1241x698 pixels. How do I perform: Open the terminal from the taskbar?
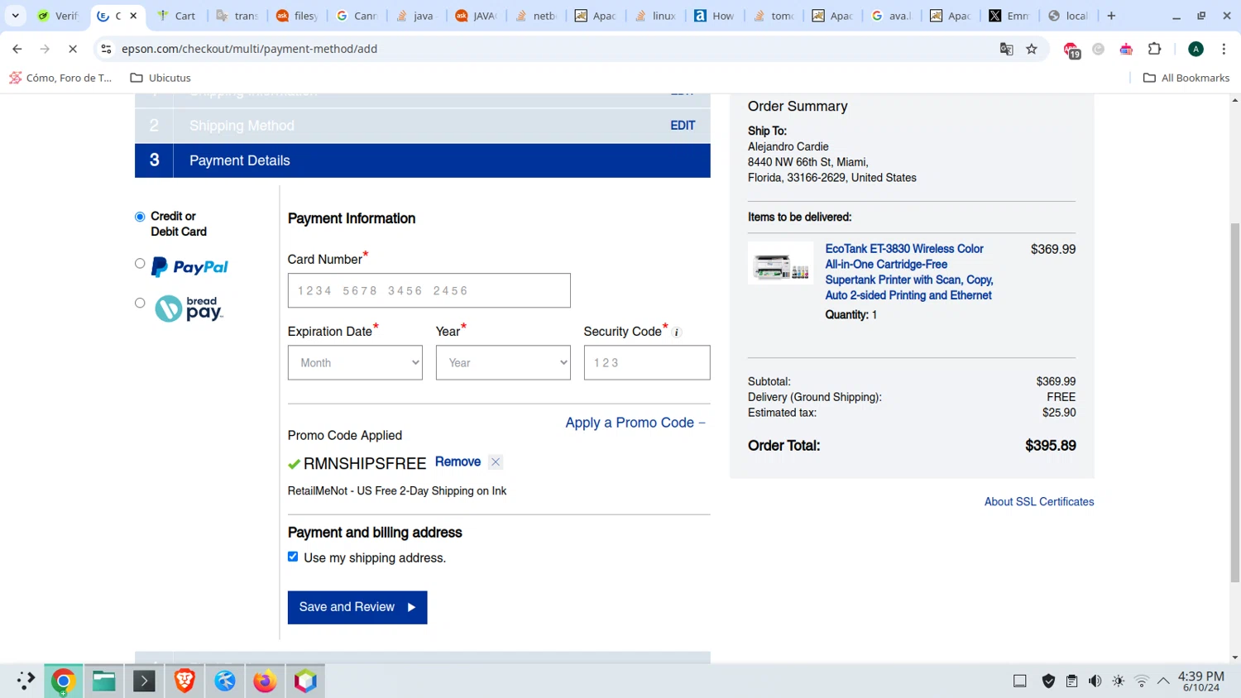coord(144,681)
